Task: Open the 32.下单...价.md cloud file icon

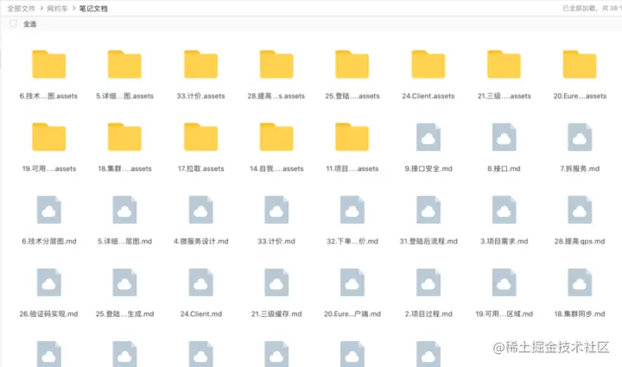Action: (352, 210)
